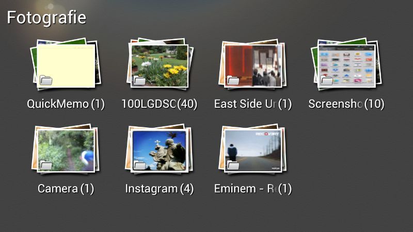Open the East Side album thumbnail
The image size is (413, 232).
coord(253,64)
